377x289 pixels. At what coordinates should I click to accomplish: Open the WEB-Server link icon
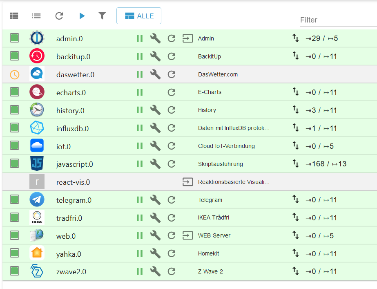click(x=187, y=235)
